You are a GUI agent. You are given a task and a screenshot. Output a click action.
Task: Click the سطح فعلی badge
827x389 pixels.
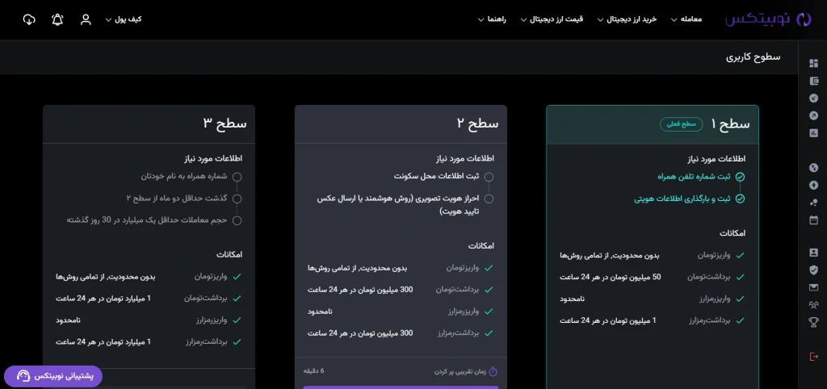(682, 124)
